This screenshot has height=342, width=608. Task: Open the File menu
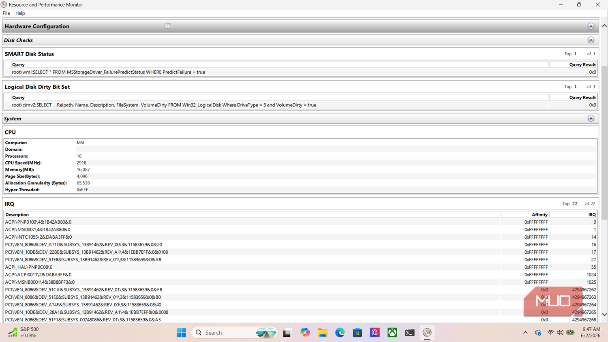click(x=6, y=13)
